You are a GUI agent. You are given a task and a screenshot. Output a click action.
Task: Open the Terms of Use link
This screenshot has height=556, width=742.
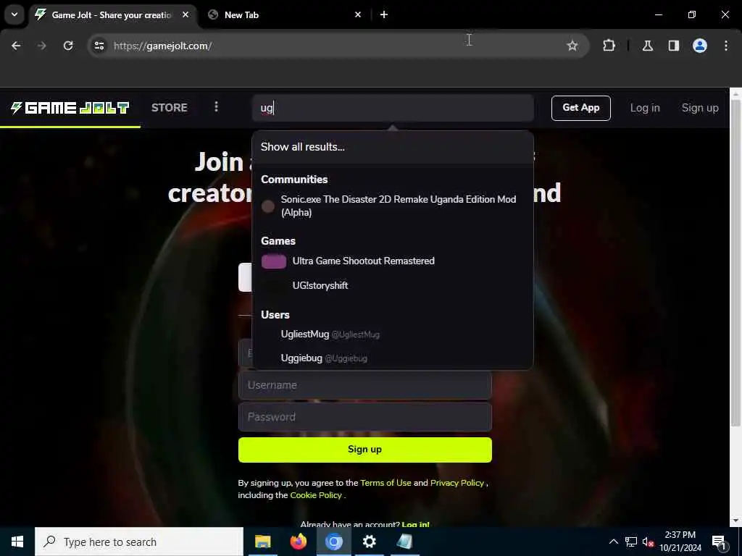coord(385,483)
